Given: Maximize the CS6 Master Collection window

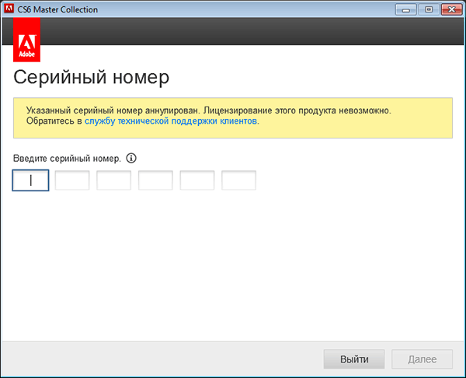Looking at the screenshot, I should click(428, 9).
